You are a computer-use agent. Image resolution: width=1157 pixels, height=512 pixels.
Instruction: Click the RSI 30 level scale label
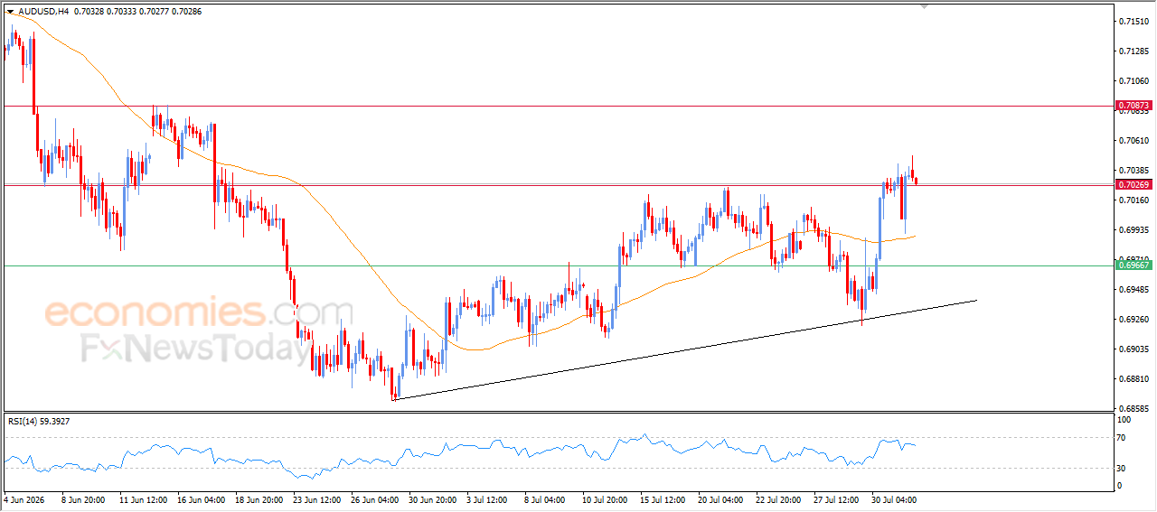1124,468
